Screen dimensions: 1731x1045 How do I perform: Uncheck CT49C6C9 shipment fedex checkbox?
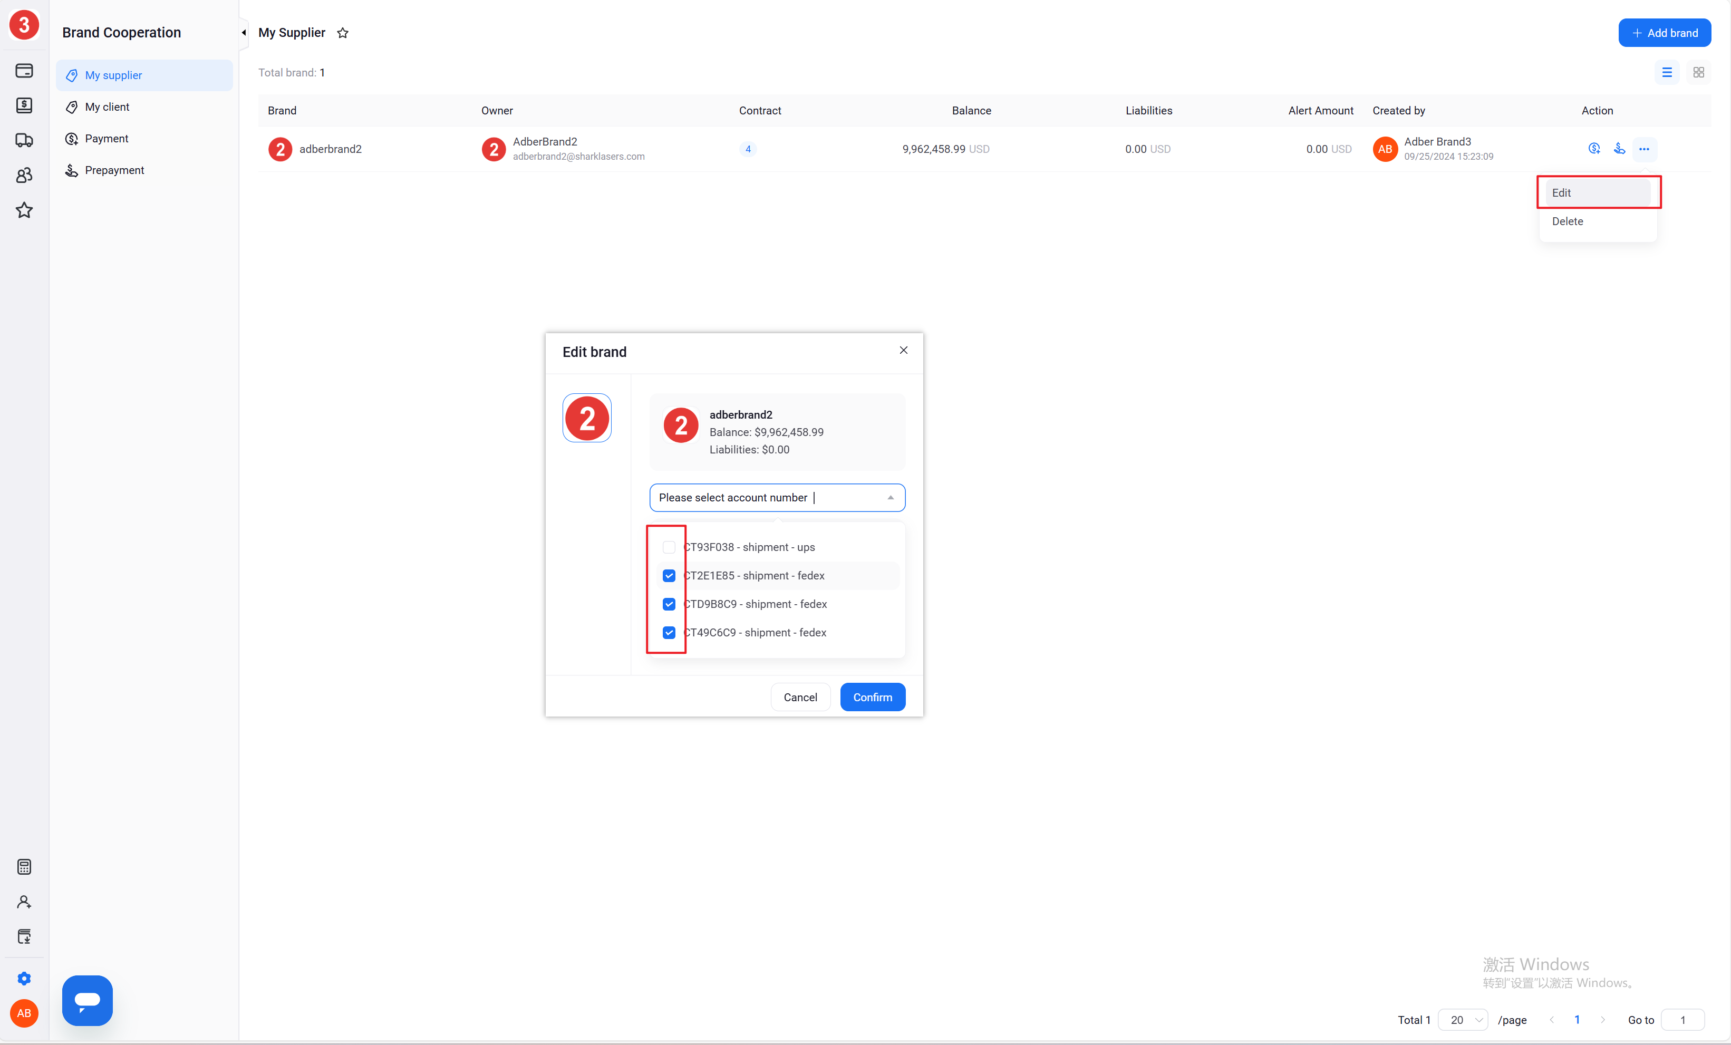pyautogui.click(x=669, y=633)
